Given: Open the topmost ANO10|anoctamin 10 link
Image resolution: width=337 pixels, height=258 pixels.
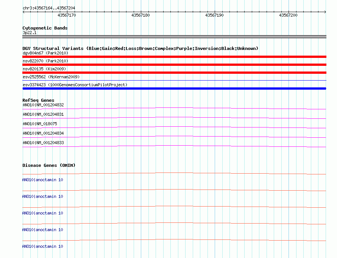Looking at the screenshot, I should pyautogui.click(x=42, y=180).
